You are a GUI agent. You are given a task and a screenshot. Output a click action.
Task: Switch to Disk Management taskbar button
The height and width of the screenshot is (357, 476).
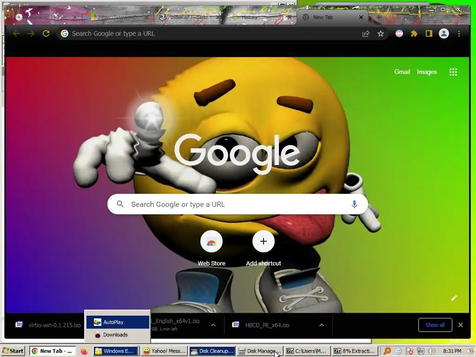point(260,351)
